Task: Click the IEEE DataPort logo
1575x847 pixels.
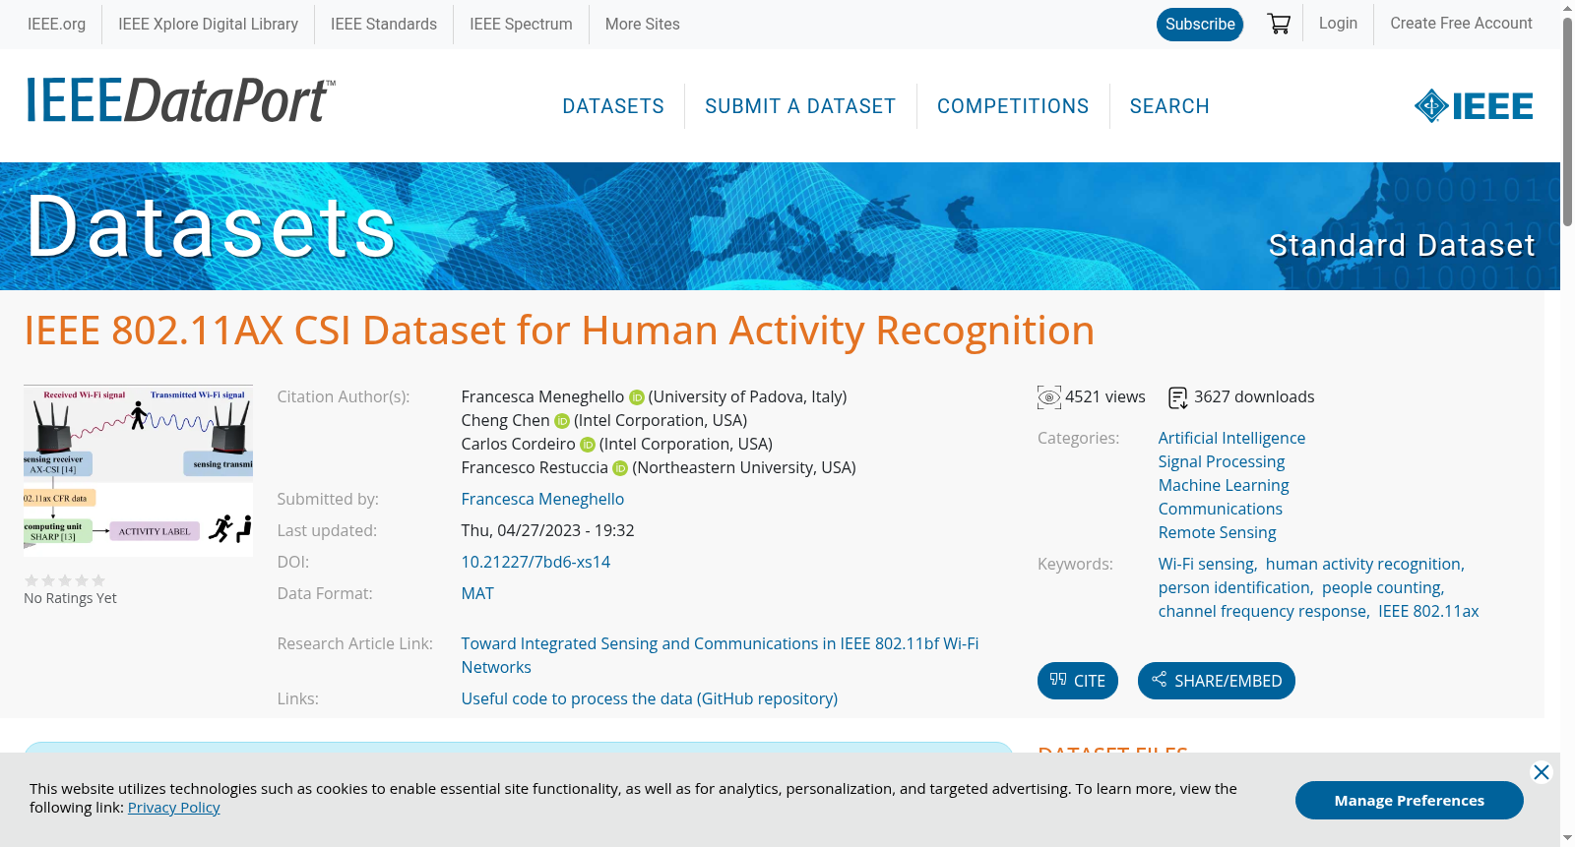Action: (180, 100)
